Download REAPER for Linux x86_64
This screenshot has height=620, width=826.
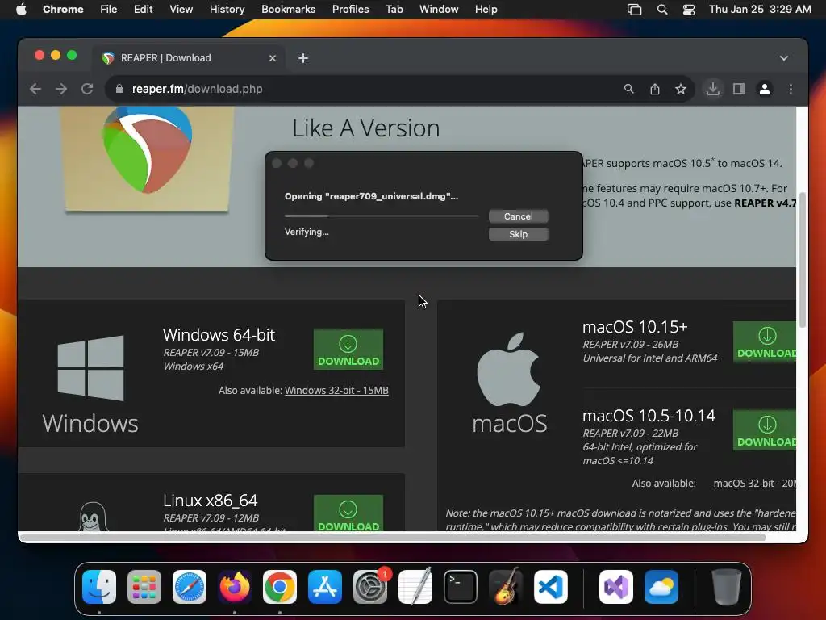point(348,513)
